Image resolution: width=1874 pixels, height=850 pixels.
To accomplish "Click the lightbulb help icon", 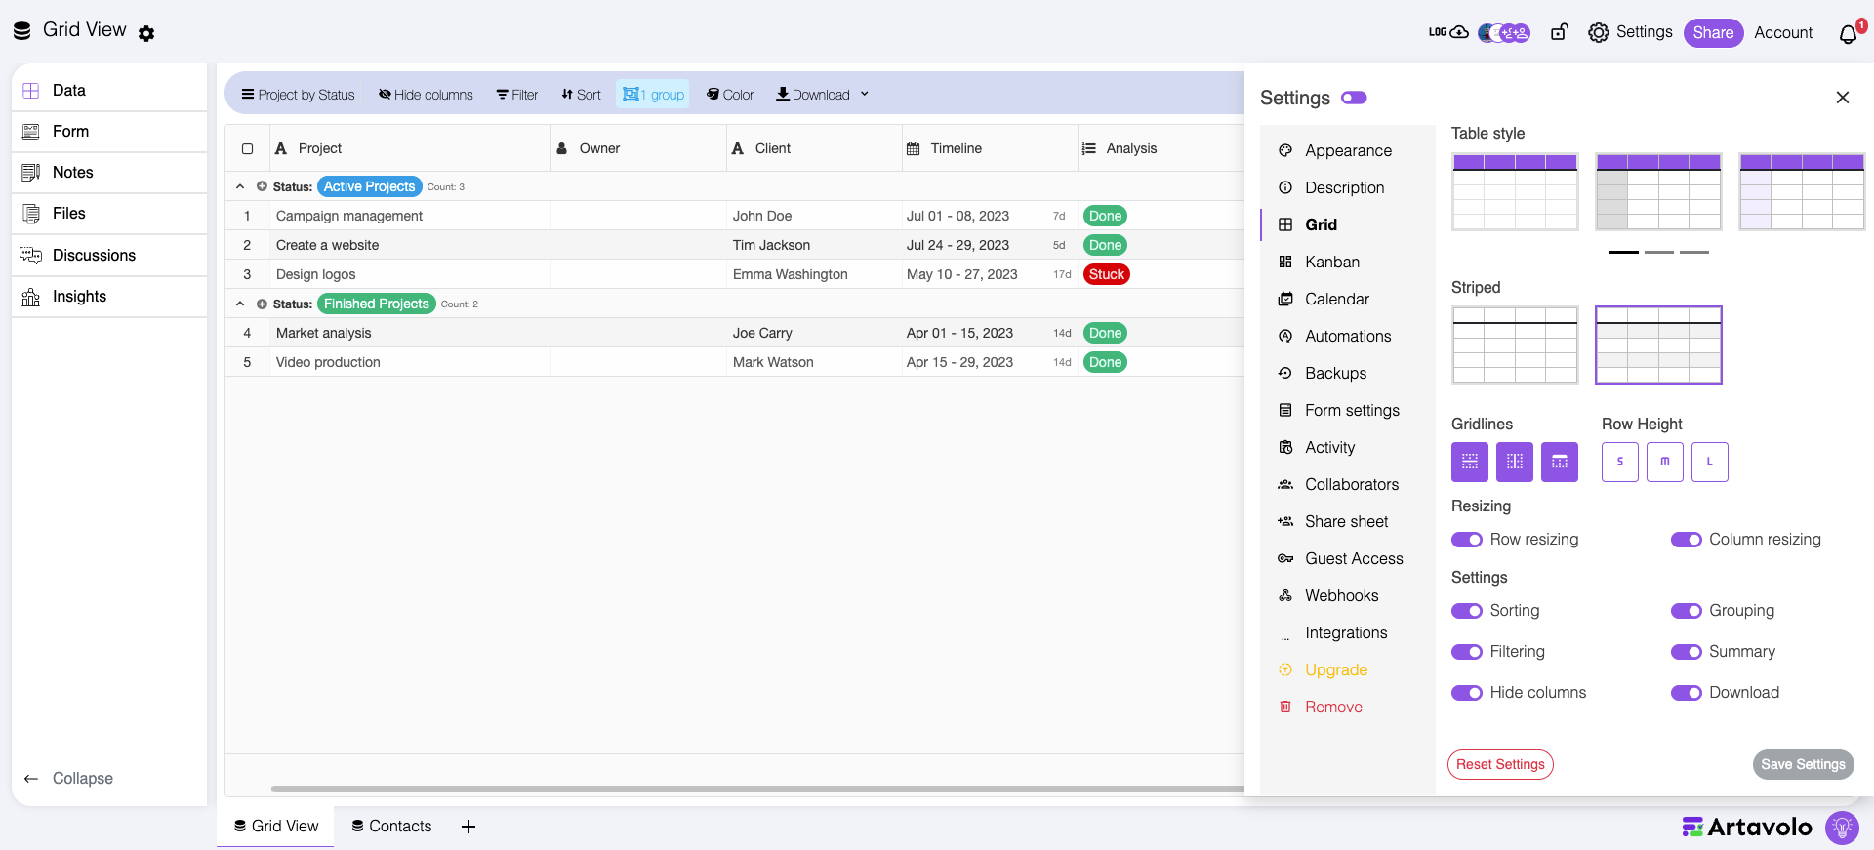I will (x=1842, y=828).
